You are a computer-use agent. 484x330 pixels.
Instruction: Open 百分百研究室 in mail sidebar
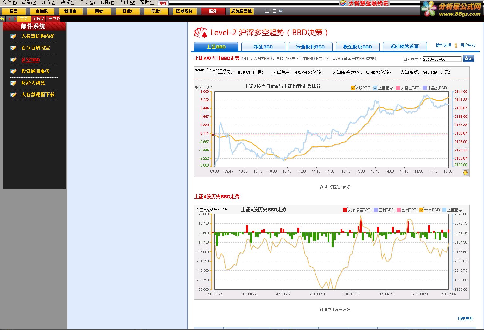click(35, 48)
